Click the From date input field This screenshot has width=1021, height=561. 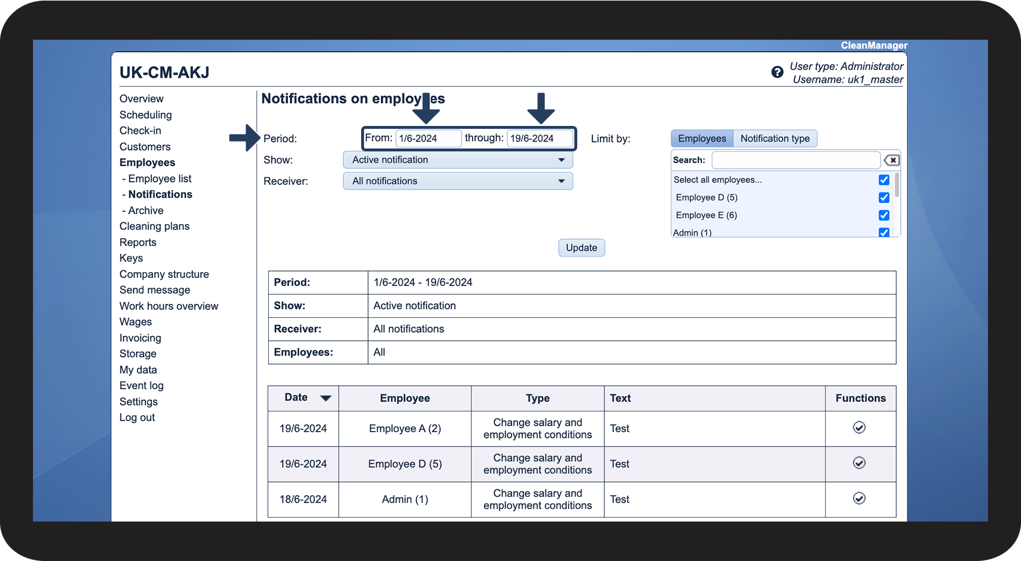point(428,139)
